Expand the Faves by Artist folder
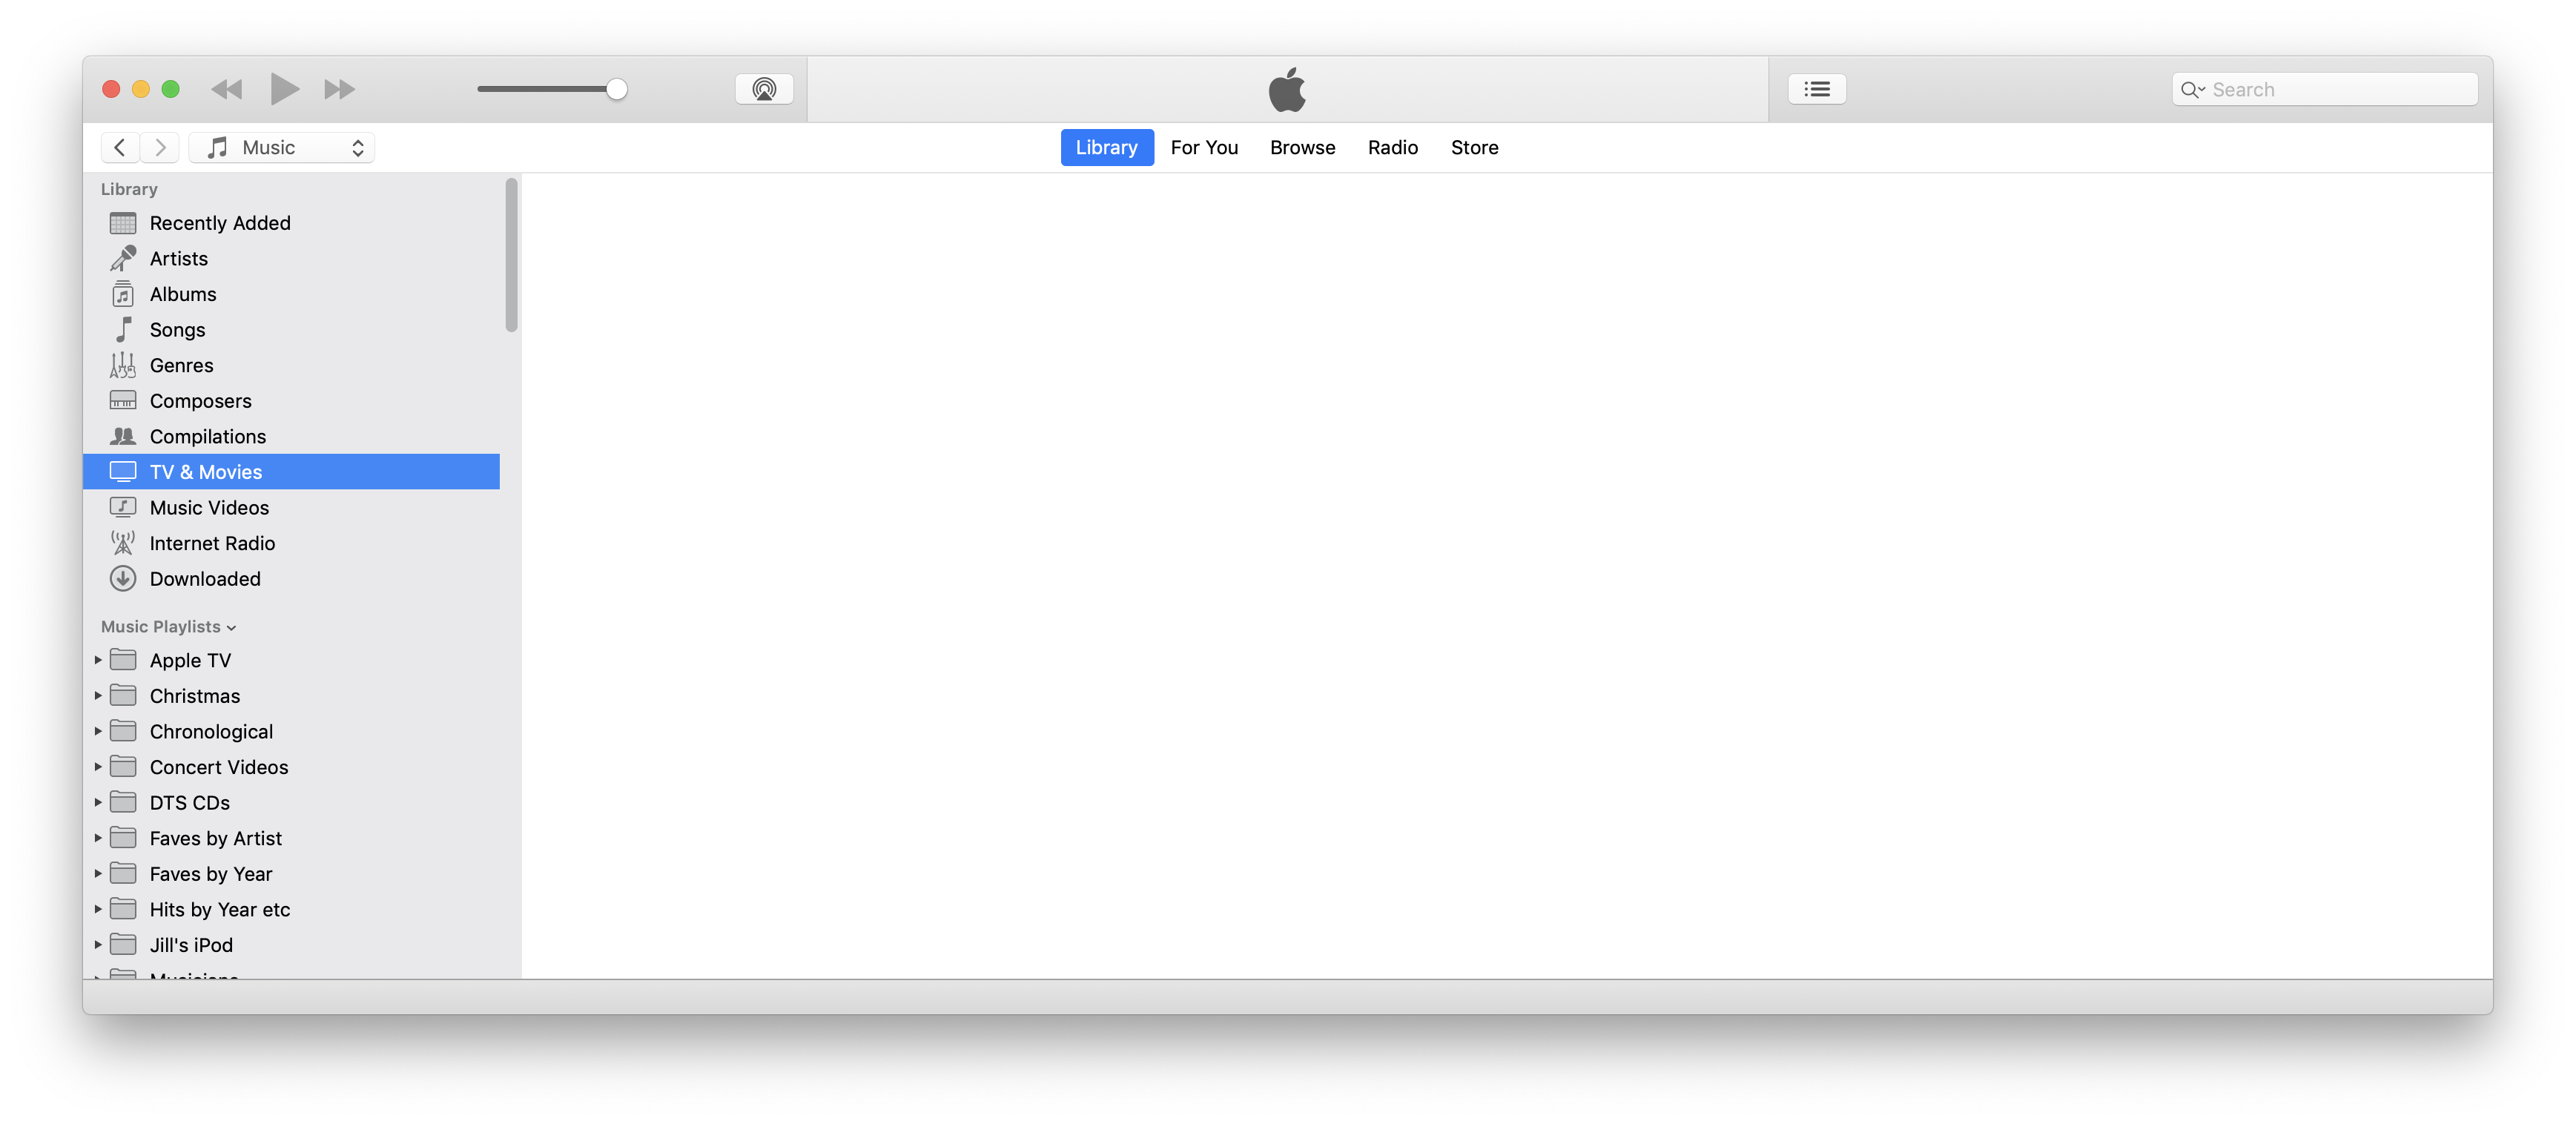 [98, 838]
